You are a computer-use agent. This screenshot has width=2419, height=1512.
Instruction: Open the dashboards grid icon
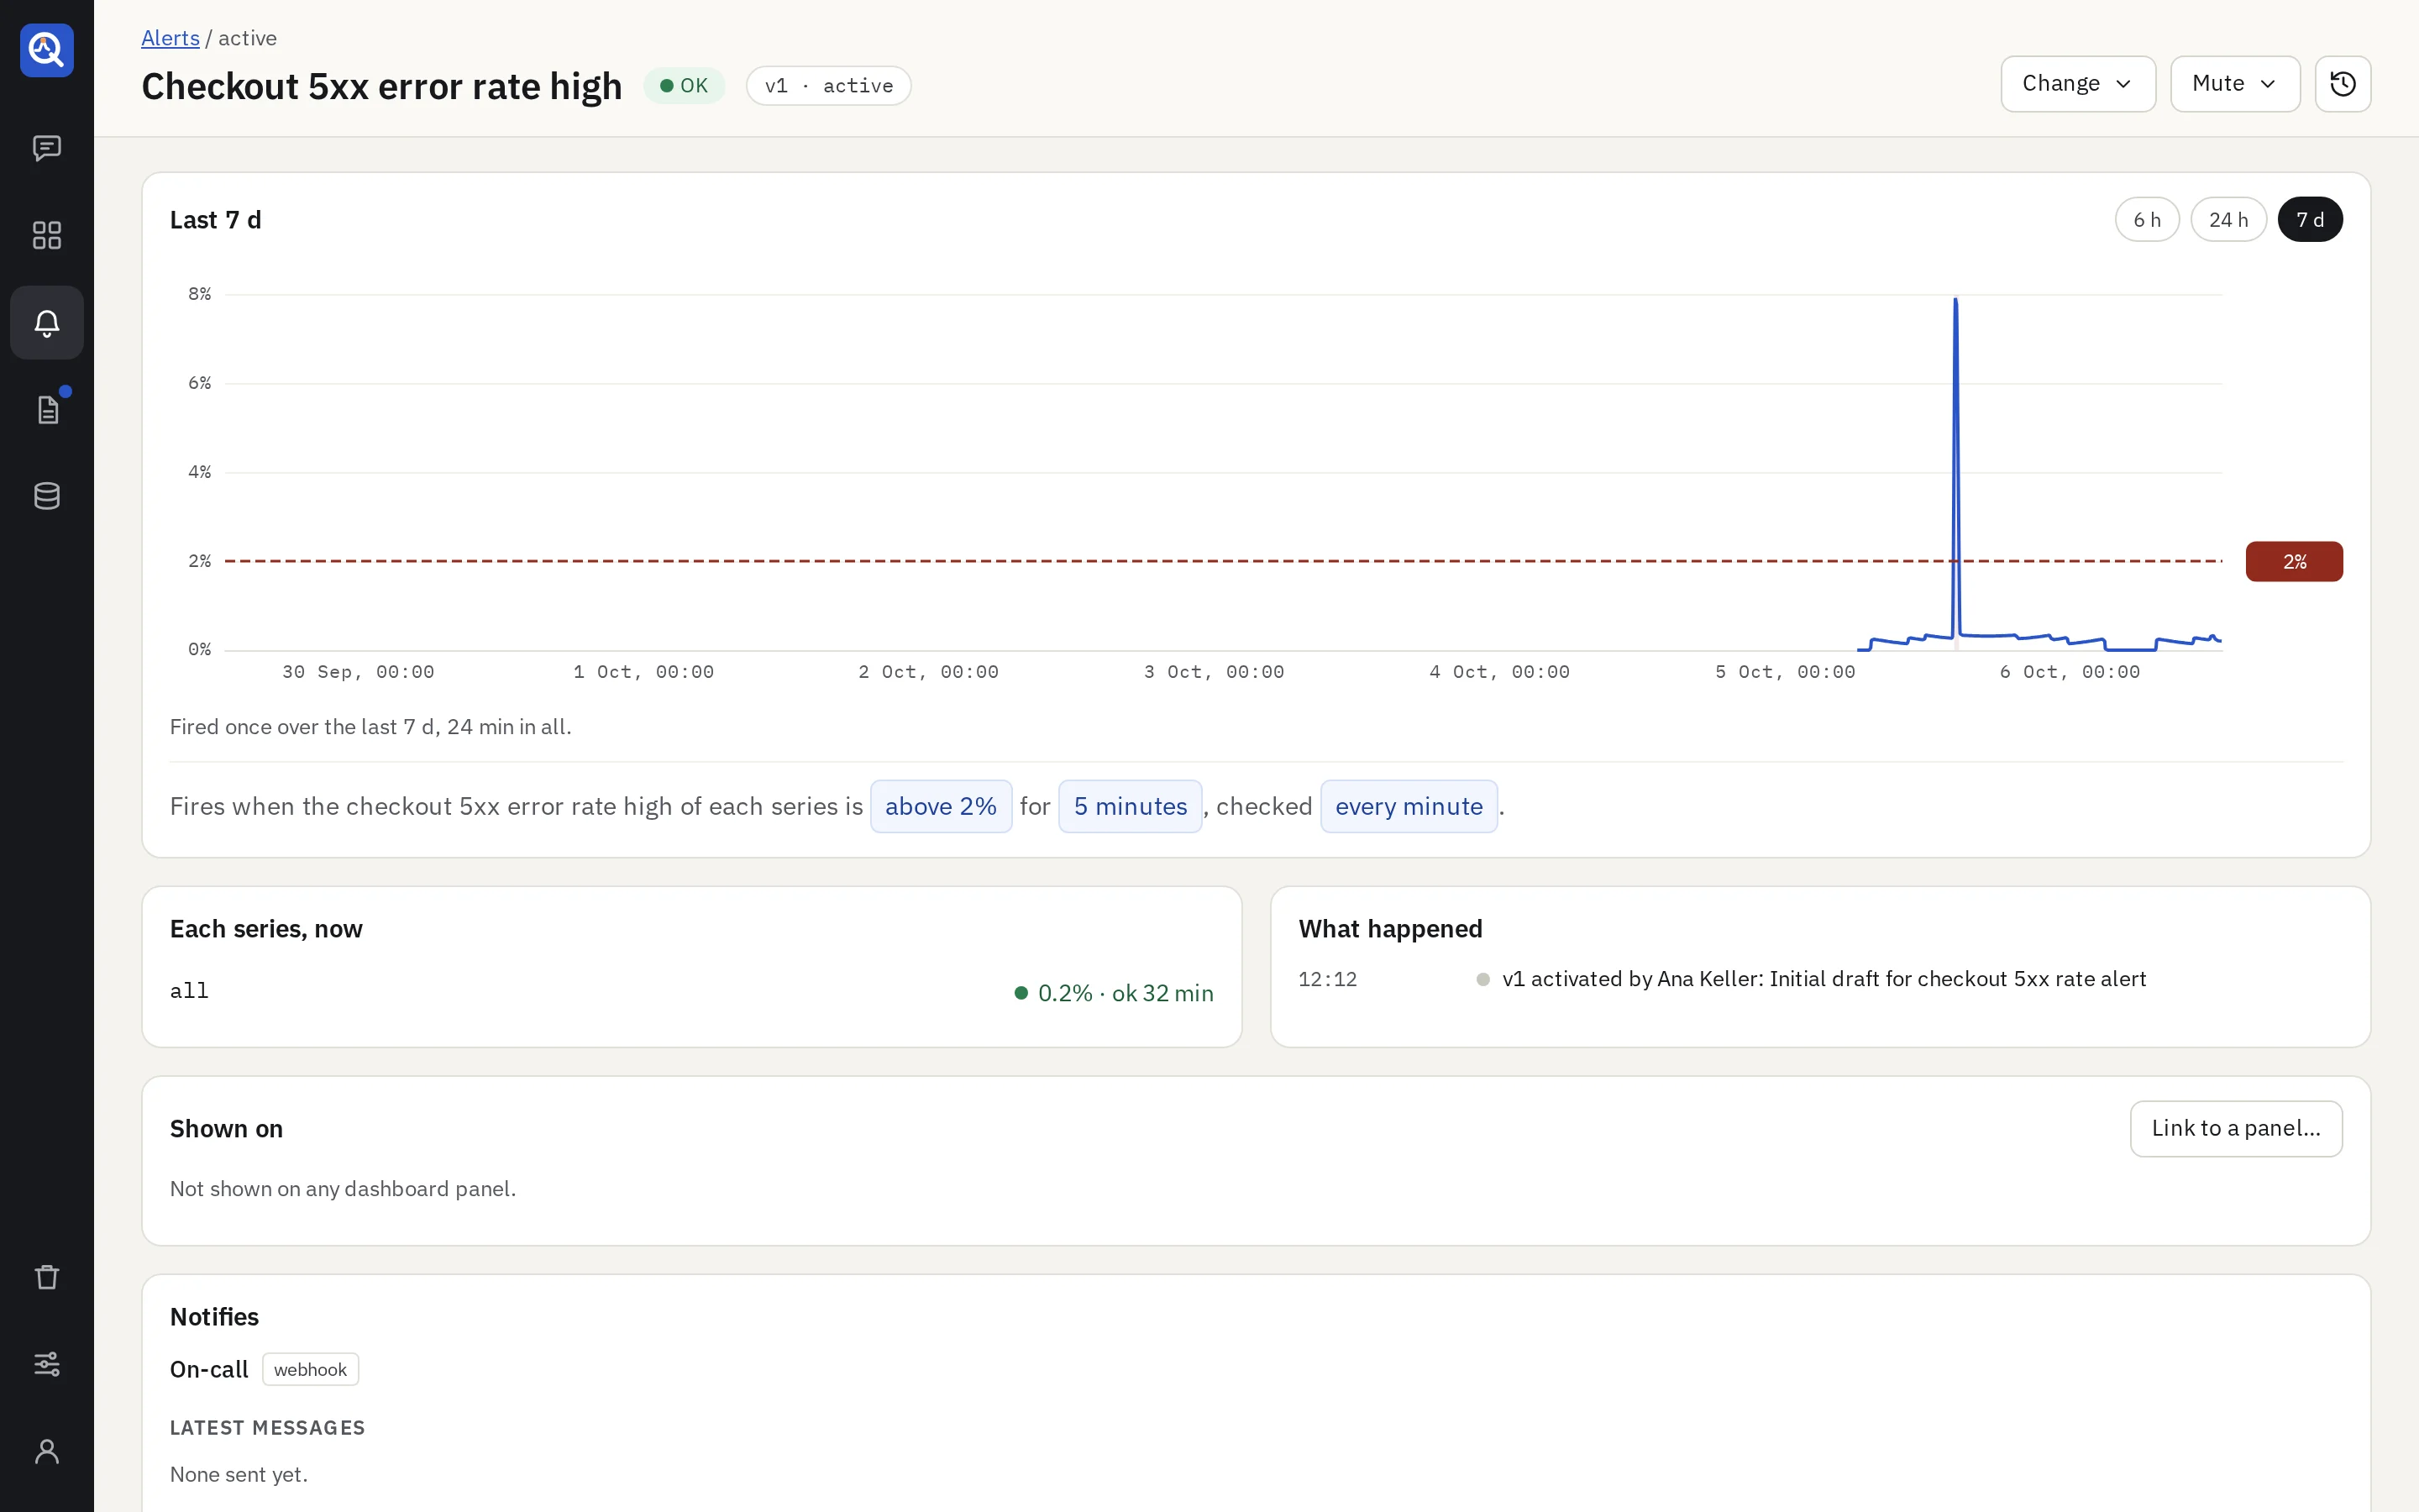point(47,235)
